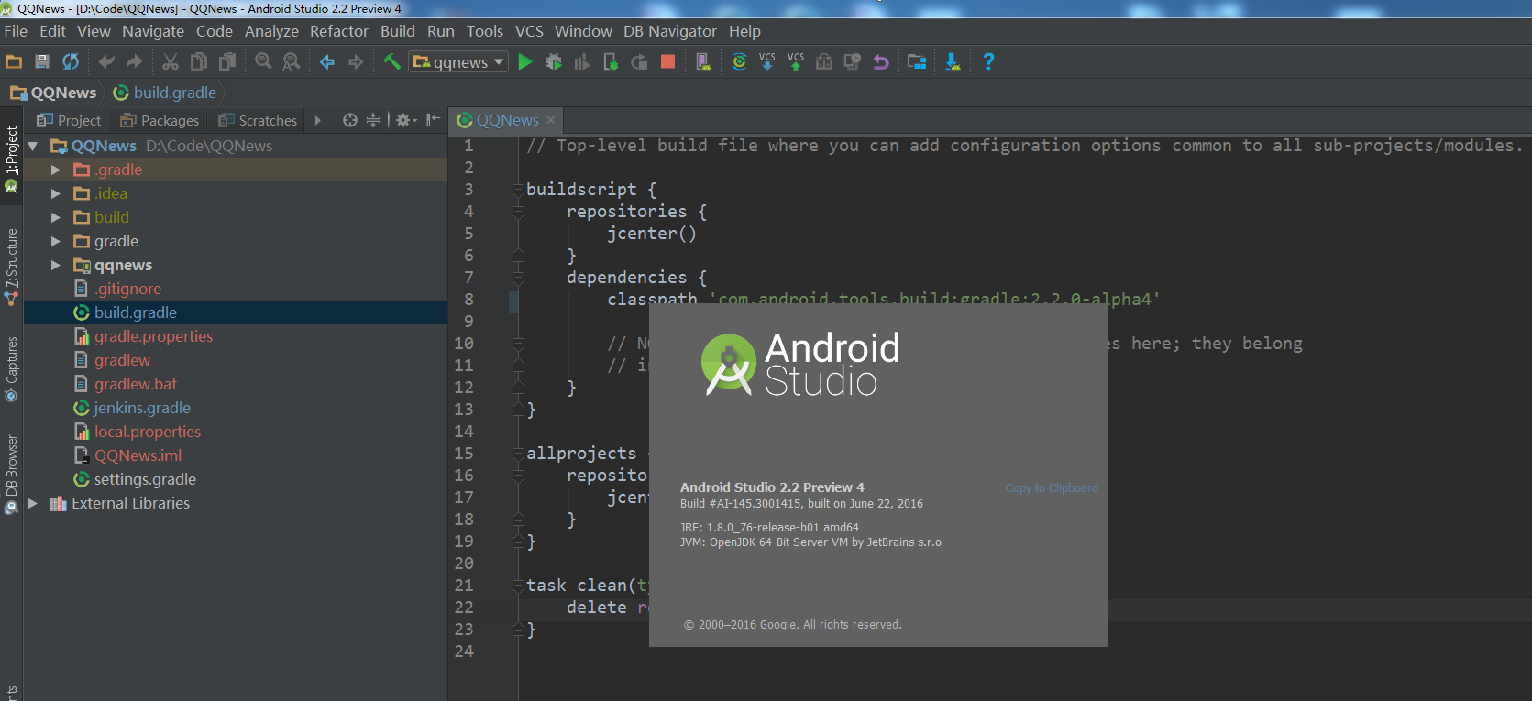The image size is (1532, 701).
Task: Open the File menu
Action: click(x=16, y=31)
